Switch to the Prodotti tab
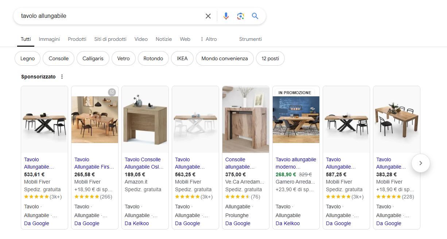The image size is (447, 239). coord(77,39)
